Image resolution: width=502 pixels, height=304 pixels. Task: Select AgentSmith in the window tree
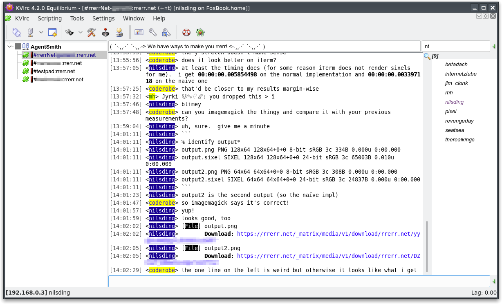click(x=46, y=47)
